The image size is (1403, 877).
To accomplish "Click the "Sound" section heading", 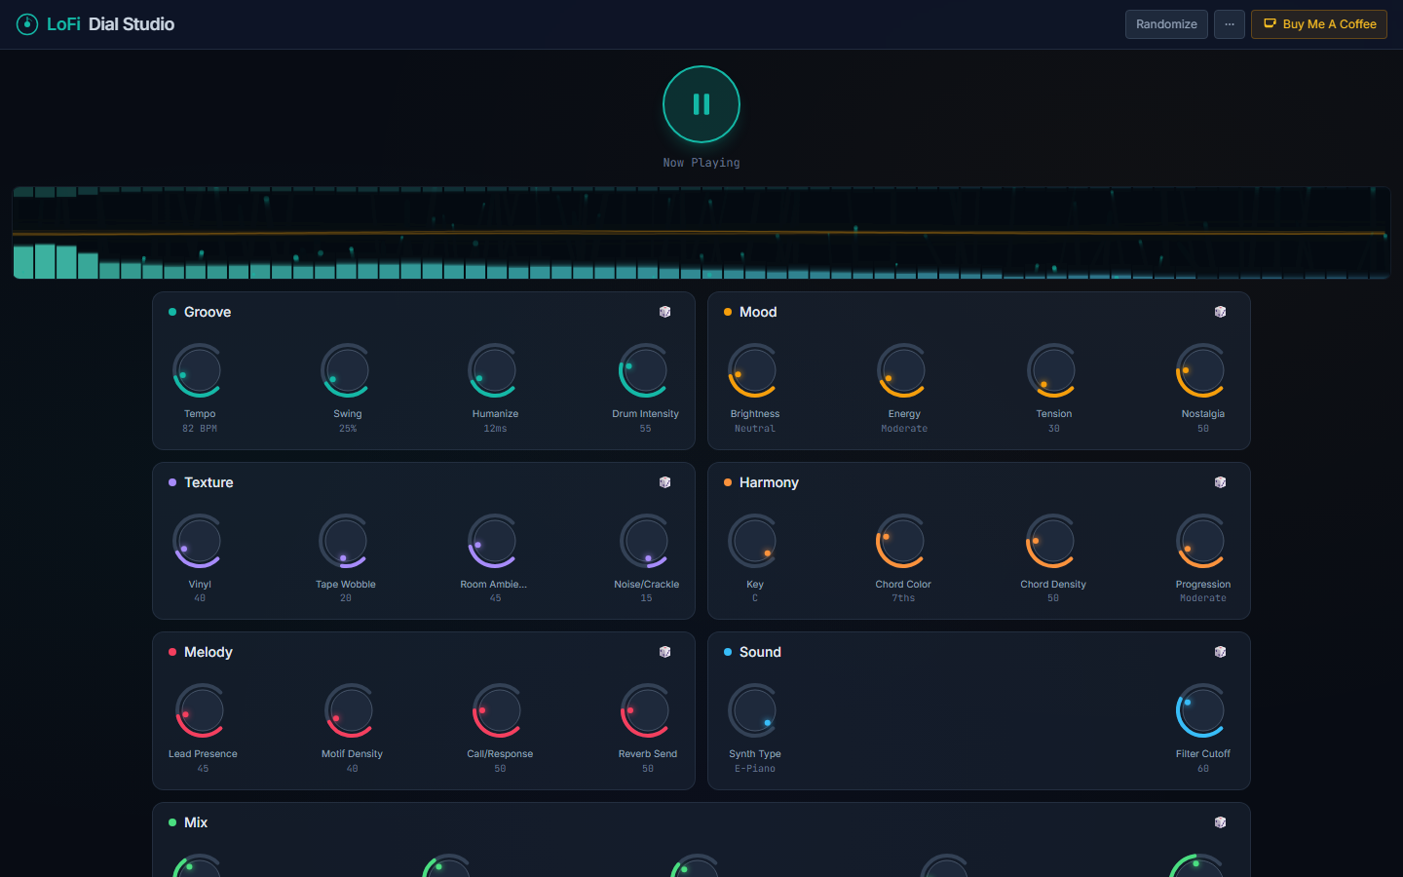I will (x=760, y=652).
